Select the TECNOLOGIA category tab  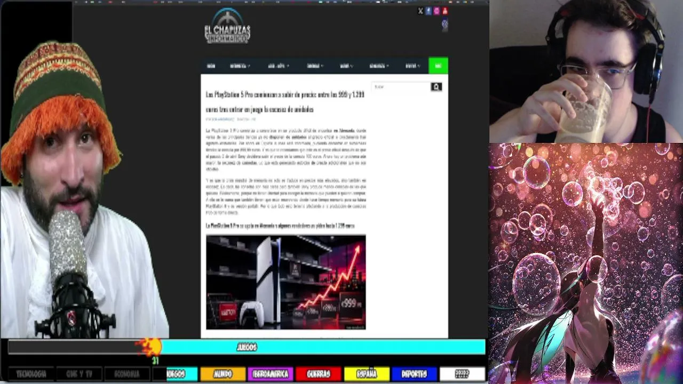point(31,374)
